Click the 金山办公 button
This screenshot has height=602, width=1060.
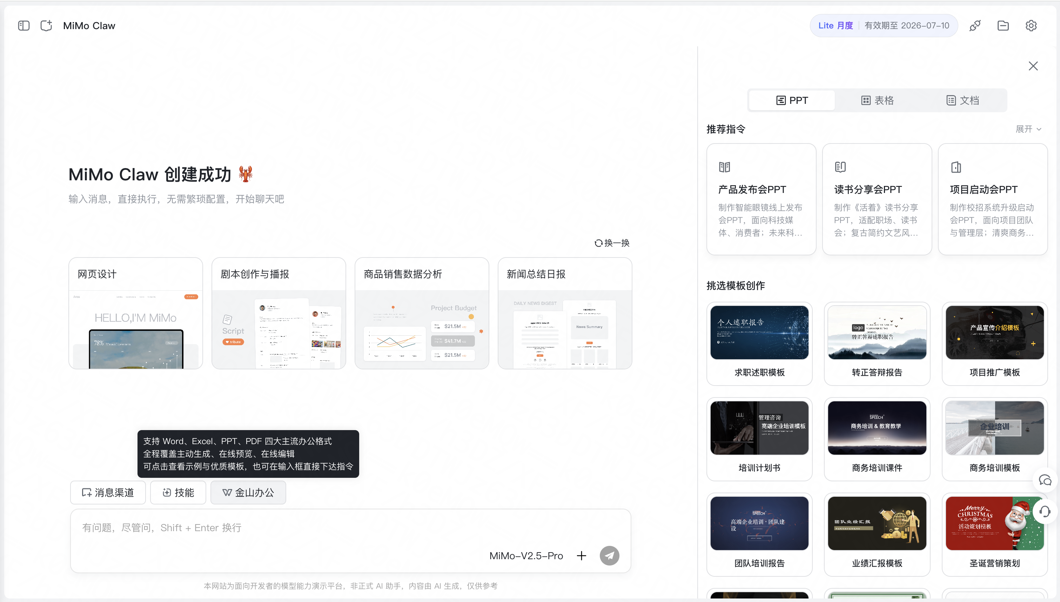click(x=248, y=493)
